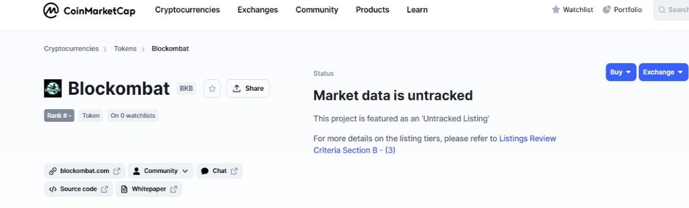Screen dimensions: 689x208
Task: Click the CoinMarketCap logo
Action: (90, 10)
